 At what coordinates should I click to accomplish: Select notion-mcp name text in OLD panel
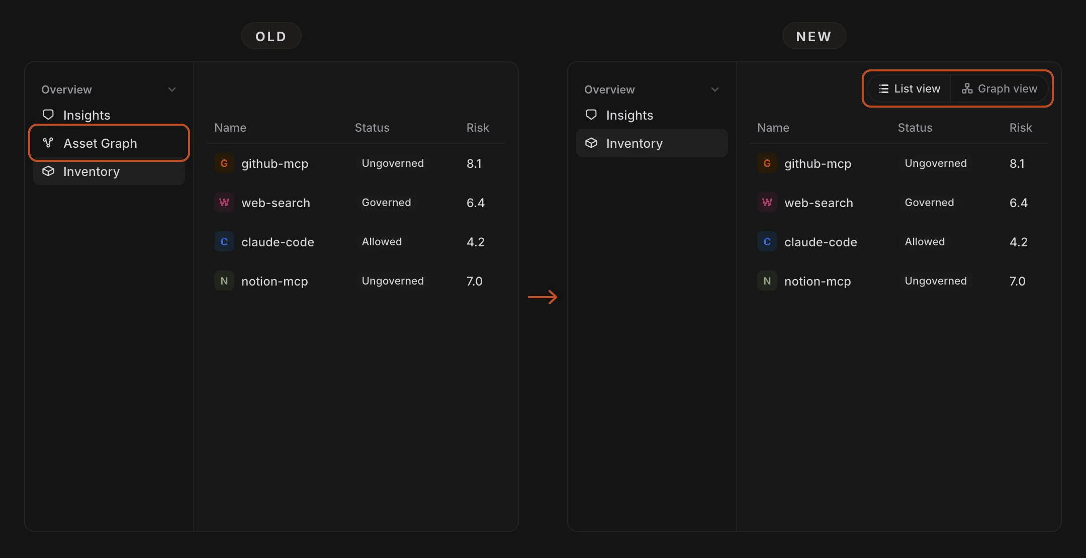point(275,281)
